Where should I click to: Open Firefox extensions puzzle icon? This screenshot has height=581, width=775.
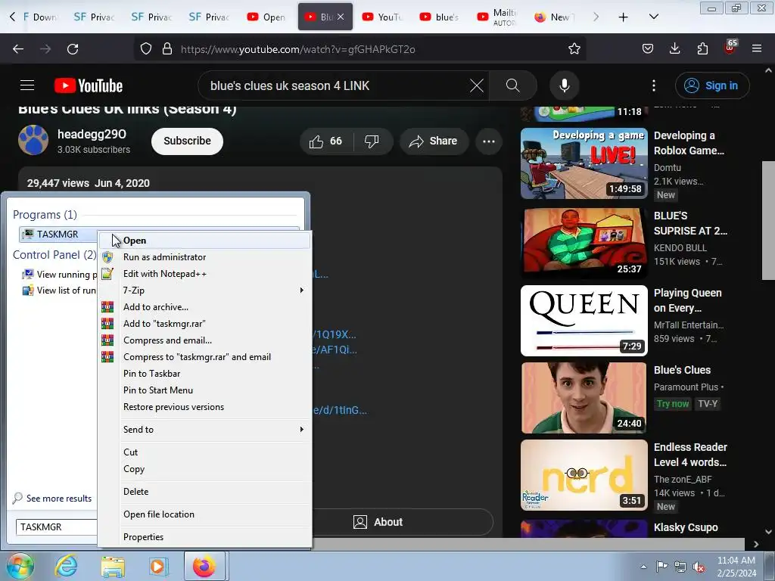(702, 49)
